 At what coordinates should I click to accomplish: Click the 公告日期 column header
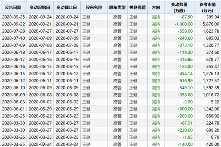pos(13,7)
